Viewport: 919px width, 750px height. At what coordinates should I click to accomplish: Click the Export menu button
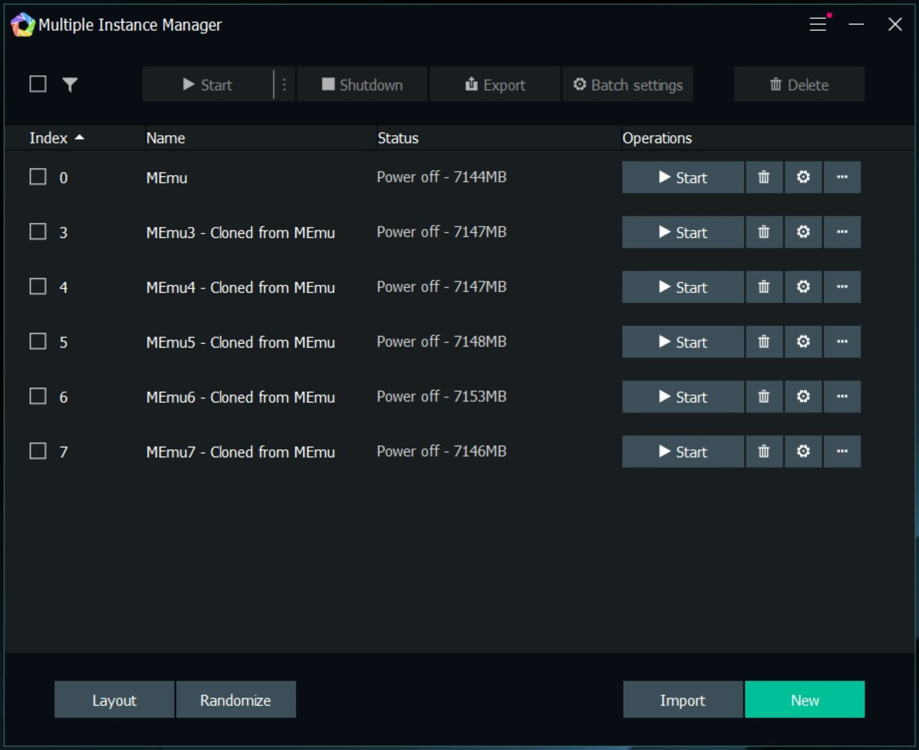coord(494,85)
